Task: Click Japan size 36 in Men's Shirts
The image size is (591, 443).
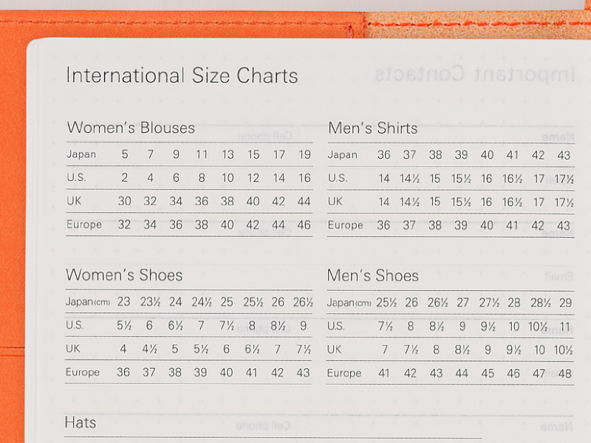Action: [x=384, y=155]
